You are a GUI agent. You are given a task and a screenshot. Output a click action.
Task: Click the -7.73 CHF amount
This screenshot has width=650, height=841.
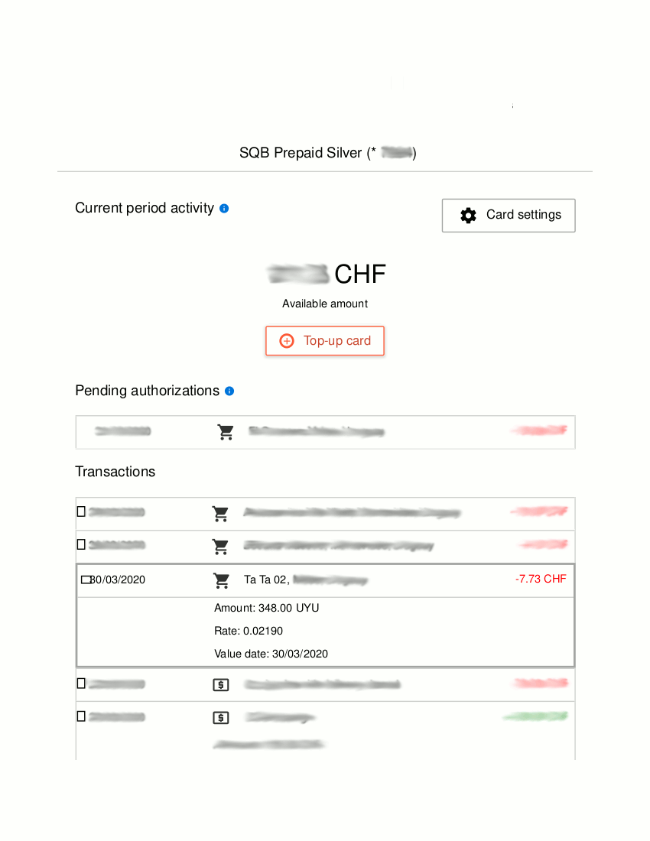coord(541,579)
